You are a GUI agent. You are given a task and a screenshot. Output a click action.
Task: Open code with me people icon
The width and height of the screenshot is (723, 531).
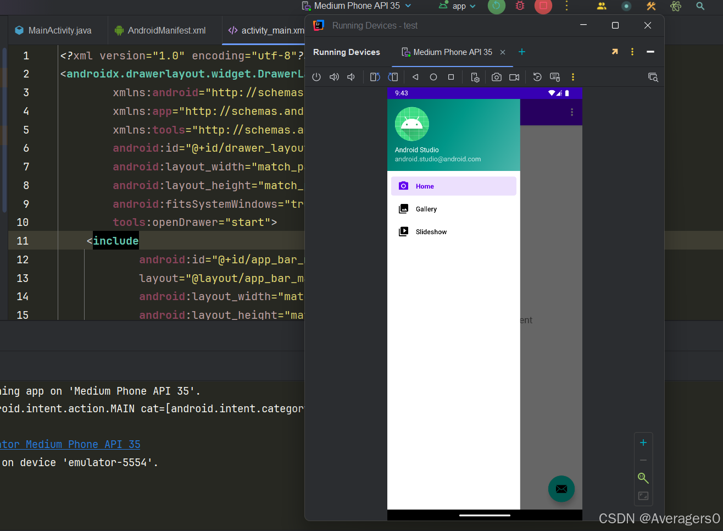[x=602, y=6]
